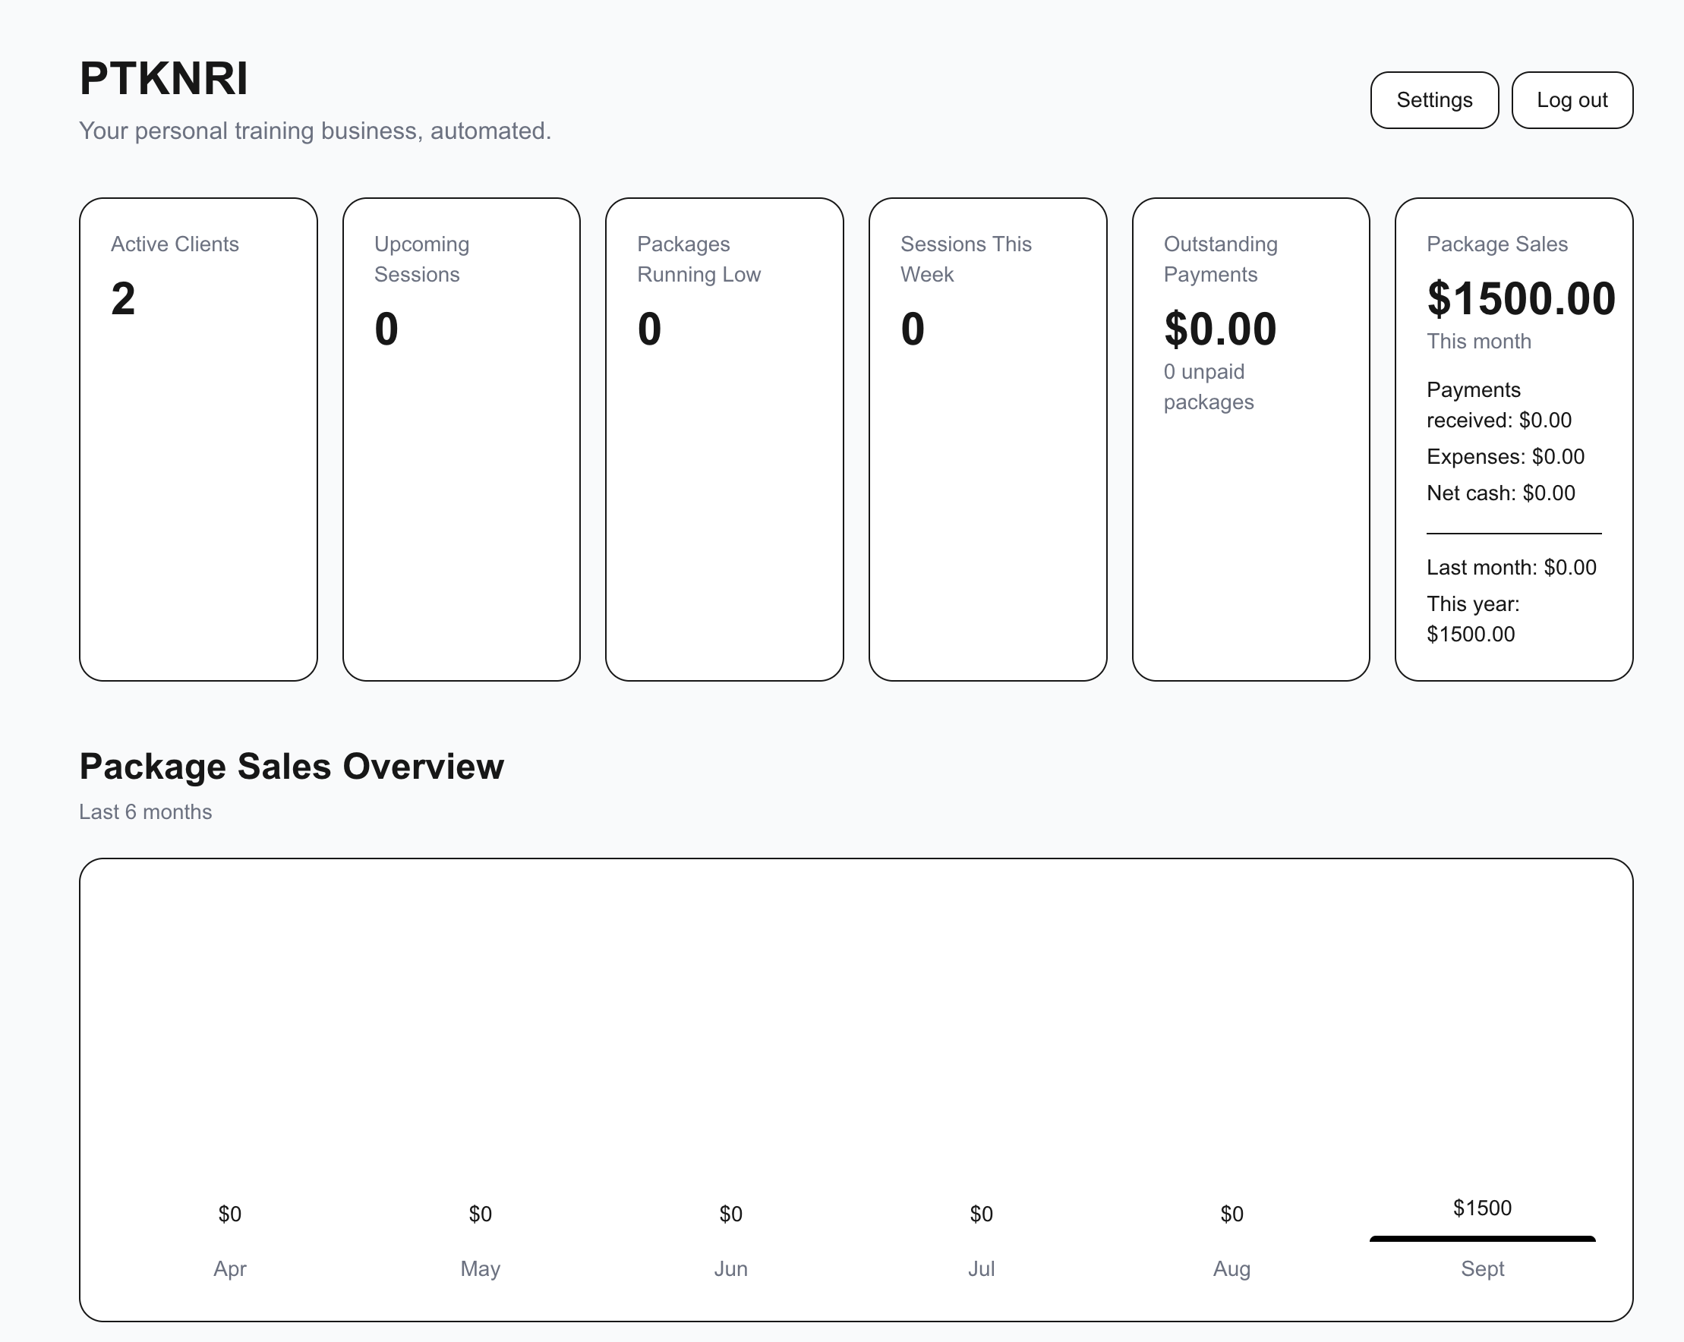Screen dimensions: 1684x1342
Task: Click the Jun month label
Action: tap(731, 1268)
